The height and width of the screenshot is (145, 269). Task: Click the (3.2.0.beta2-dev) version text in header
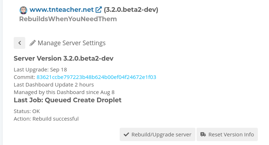tap(131, 10)
